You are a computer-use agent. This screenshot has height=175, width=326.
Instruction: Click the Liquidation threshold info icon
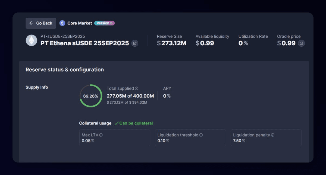[x=201, y=135]
